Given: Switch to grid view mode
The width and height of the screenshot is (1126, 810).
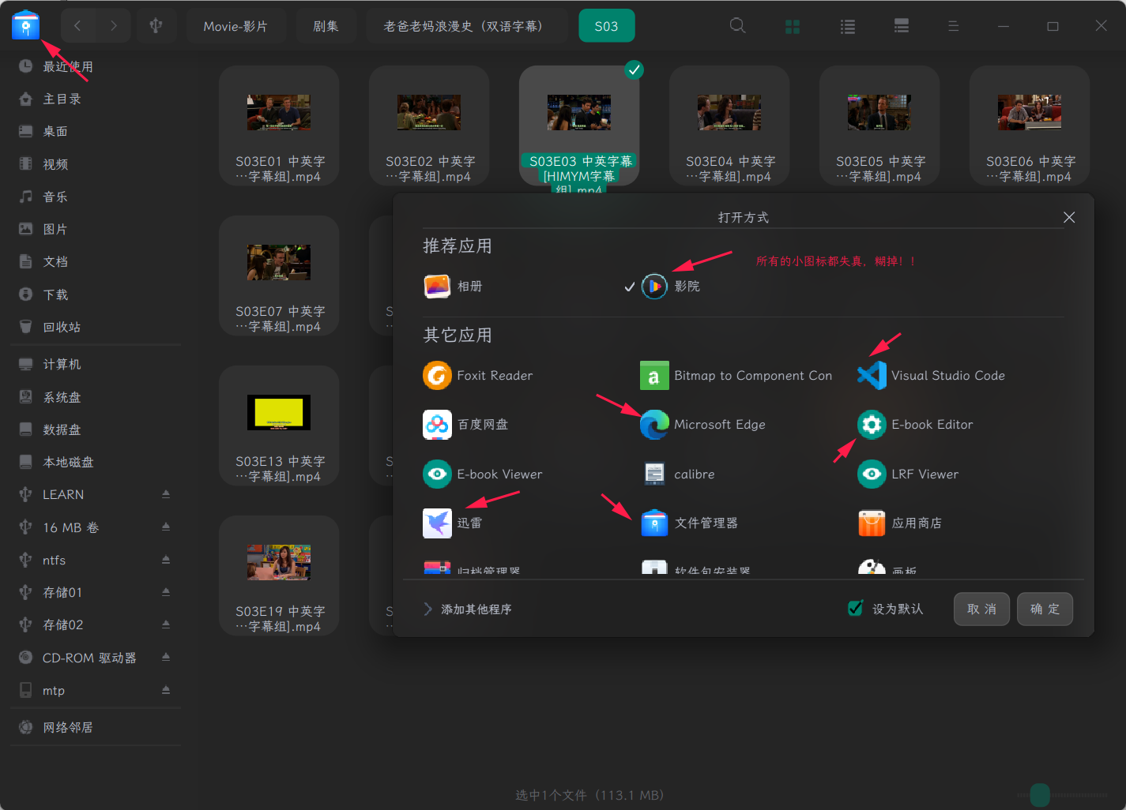Looking at the screenshot, I should click(792, 26).
